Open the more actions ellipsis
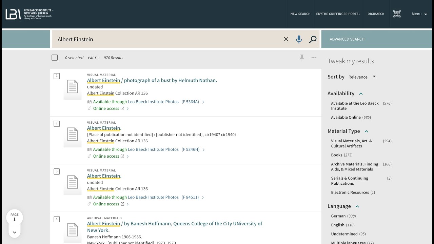This screenshot has height=244, width=434. click(314, 58)
